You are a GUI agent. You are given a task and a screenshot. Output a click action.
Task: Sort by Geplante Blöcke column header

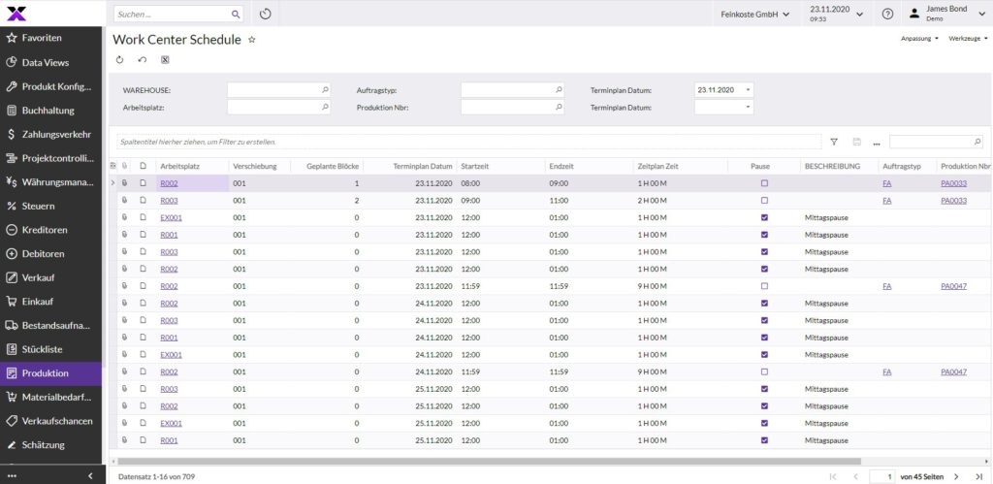(x=333, y=166)
